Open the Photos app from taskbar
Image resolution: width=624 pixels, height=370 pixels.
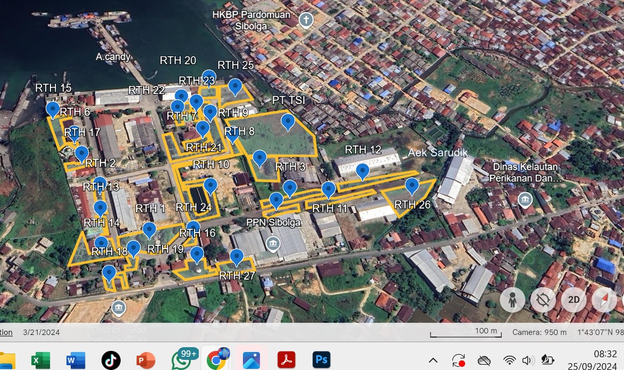pyautogui.click(x=251, y=360)
